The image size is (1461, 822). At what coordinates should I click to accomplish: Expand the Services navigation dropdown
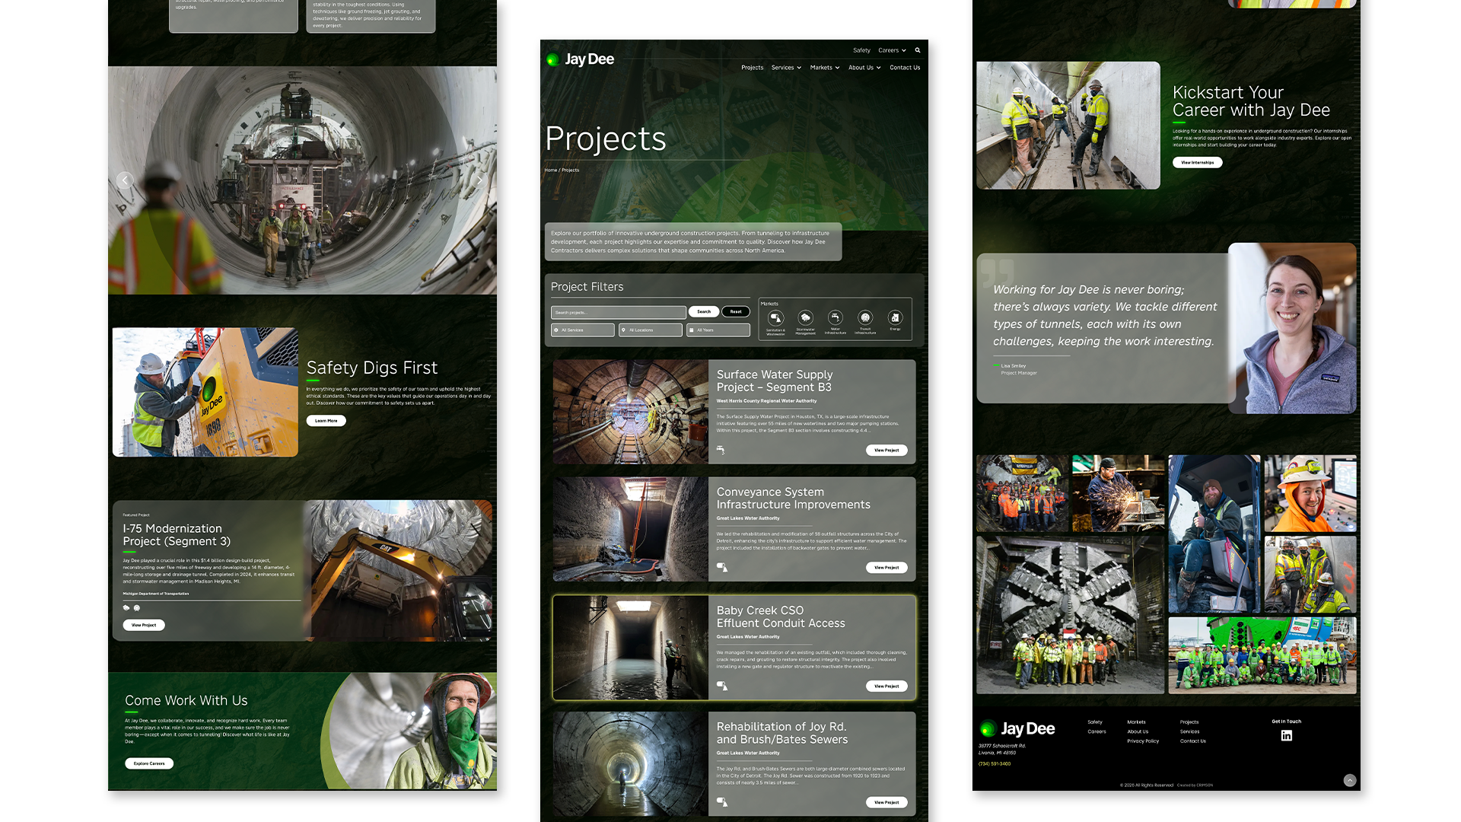(786, 68)
